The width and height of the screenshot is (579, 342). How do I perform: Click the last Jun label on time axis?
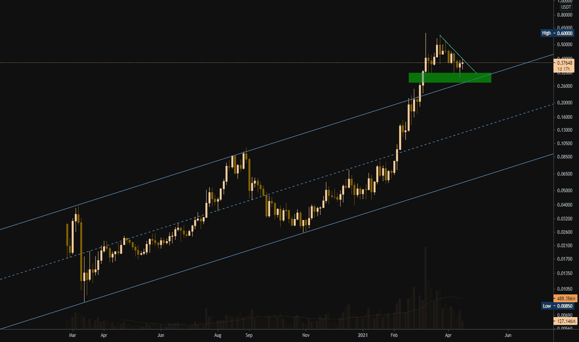tap(508, 335)
